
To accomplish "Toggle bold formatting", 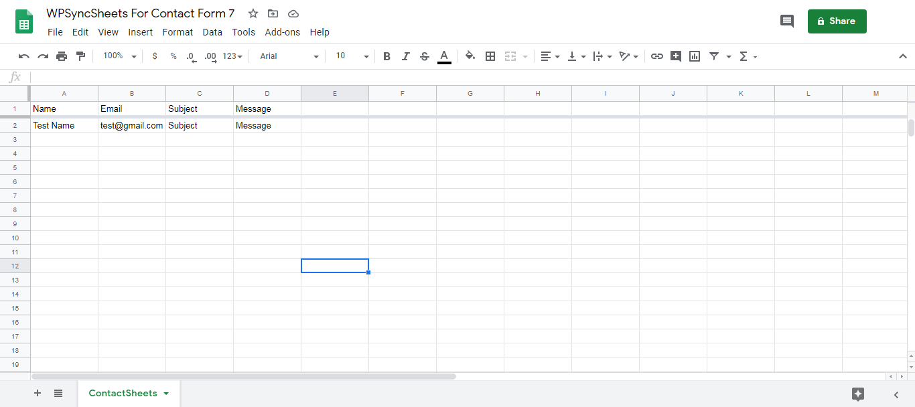I will pyautogui.click(x=386, y=56).
